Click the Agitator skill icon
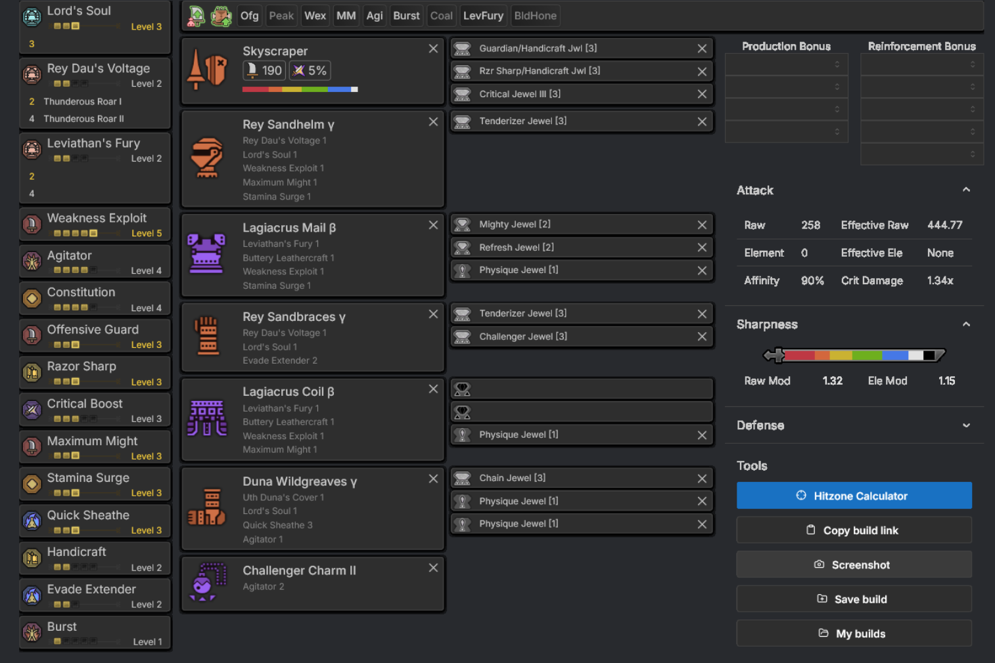995x663 pixels. 32,261
